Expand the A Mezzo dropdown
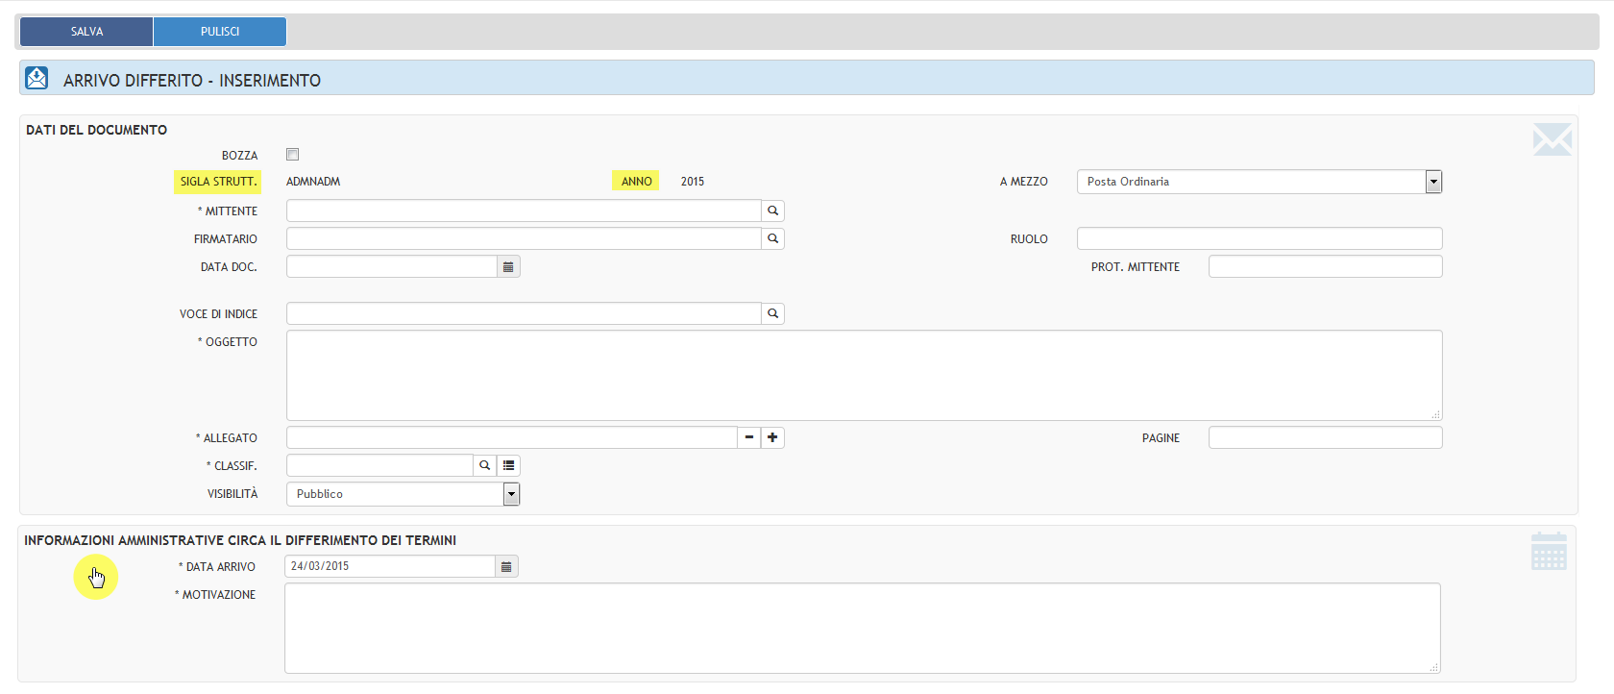Screen dimensions: 1614x694 coord(1433,182)
